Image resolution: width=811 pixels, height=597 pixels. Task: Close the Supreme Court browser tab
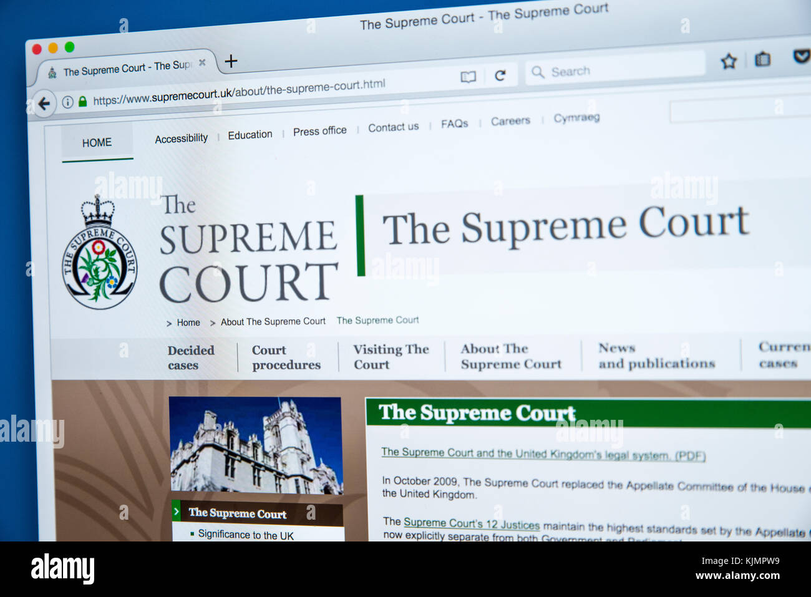pos(202,62)
